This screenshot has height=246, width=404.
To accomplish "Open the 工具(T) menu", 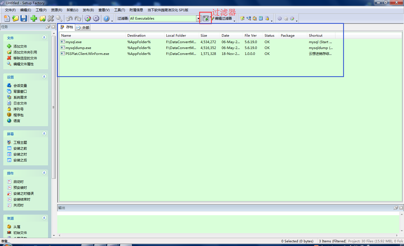I will (x=120, y=10).
